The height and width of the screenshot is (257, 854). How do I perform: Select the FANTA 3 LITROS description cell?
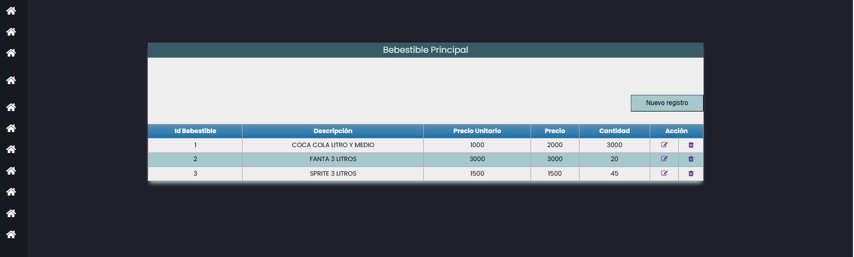pos(333,159)
